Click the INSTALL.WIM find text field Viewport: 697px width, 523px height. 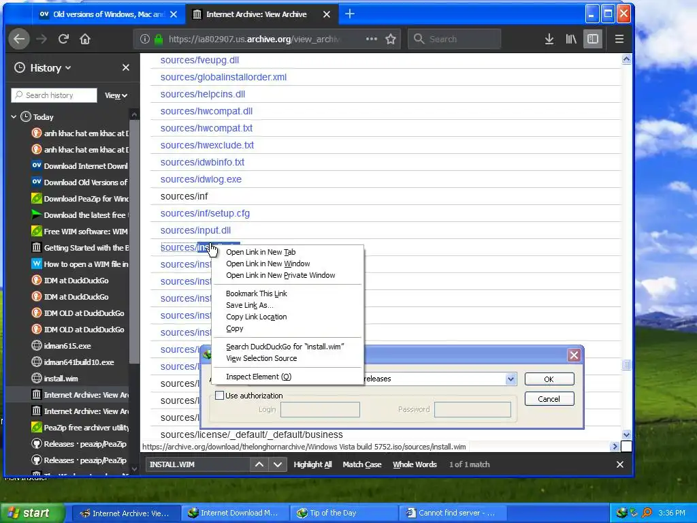[x=197, y=464]
